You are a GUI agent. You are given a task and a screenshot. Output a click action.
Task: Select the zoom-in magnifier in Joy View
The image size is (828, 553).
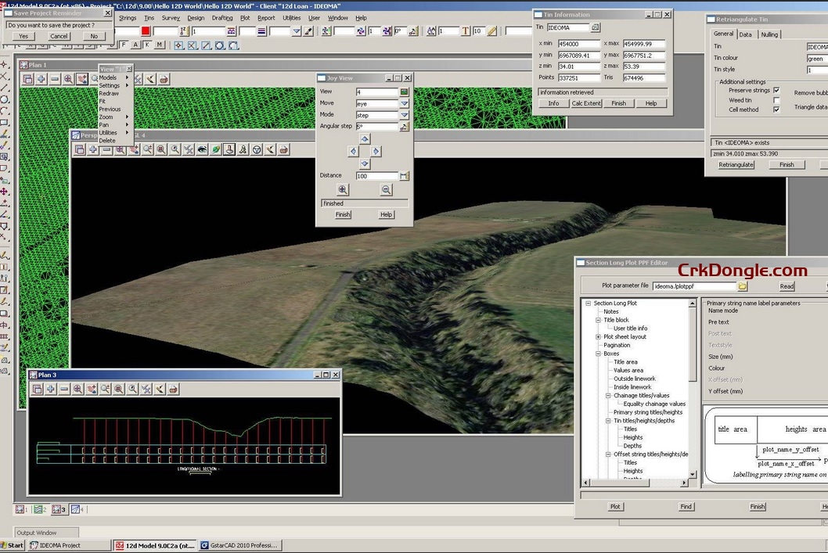click(343, 188)
